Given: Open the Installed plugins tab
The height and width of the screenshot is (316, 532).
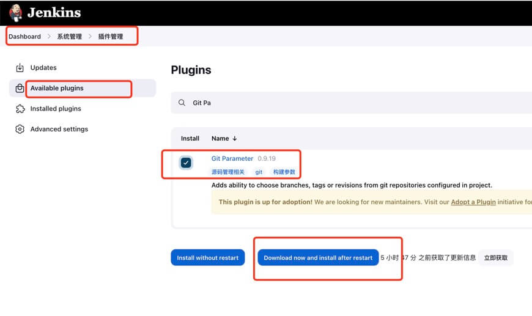Looking at the screenshot, I should 56,109.
